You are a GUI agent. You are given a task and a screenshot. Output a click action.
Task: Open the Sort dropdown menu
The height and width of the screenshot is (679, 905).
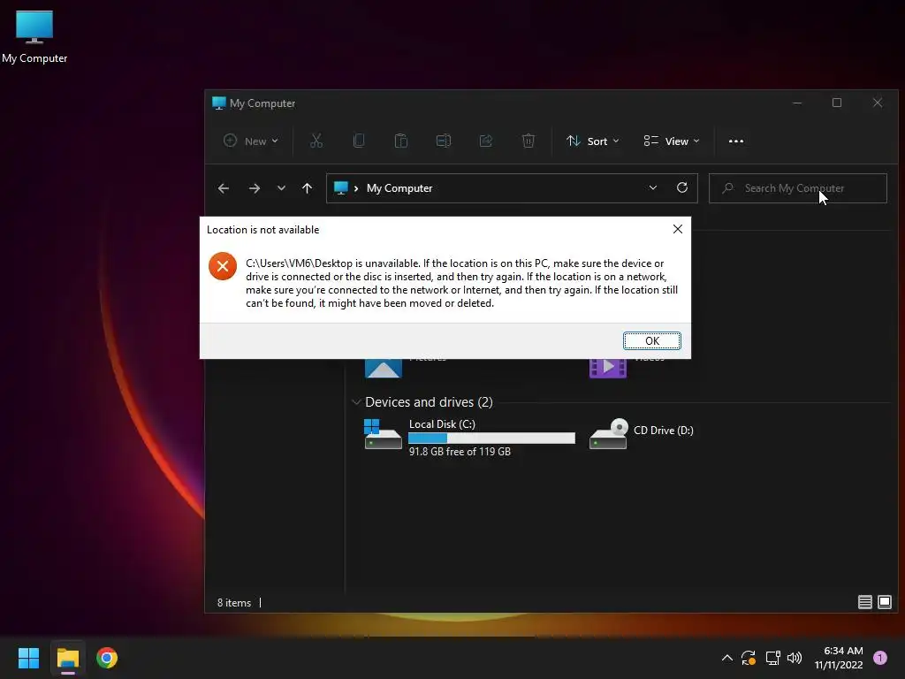tap(593, 141)
